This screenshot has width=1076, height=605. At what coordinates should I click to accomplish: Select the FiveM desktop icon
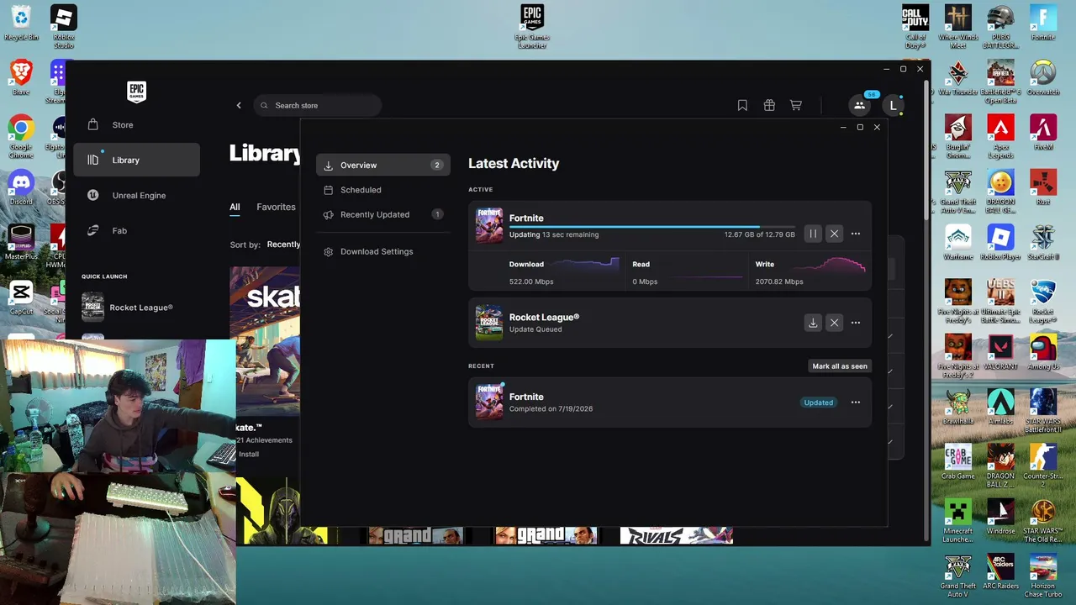click(x=1043, y=133)
